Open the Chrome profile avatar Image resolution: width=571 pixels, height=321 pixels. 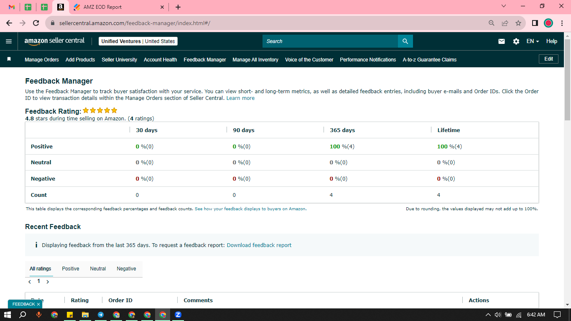548,23
